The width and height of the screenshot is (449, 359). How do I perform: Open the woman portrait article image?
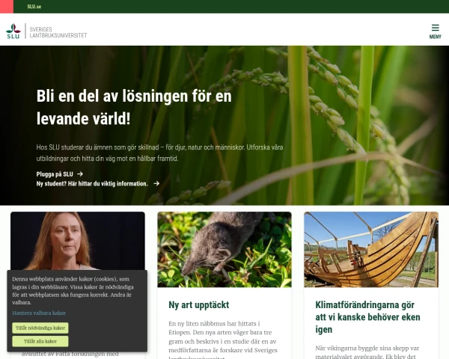pos(78,241)
